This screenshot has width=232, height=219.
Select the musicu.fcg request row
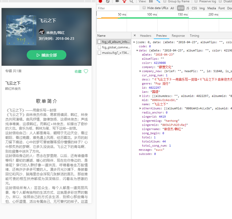pos(114,53)
